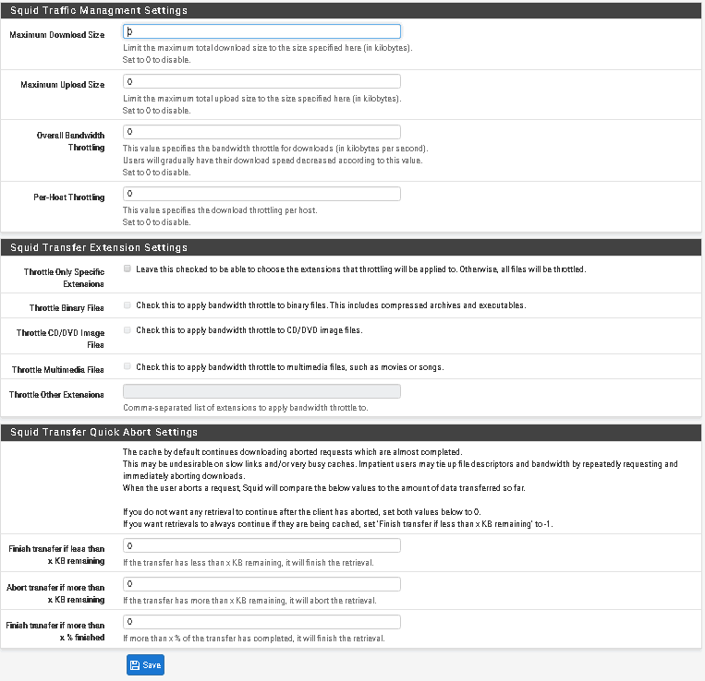Click 'throttle to CD/DVD image files' description

(x=249, y=330)
